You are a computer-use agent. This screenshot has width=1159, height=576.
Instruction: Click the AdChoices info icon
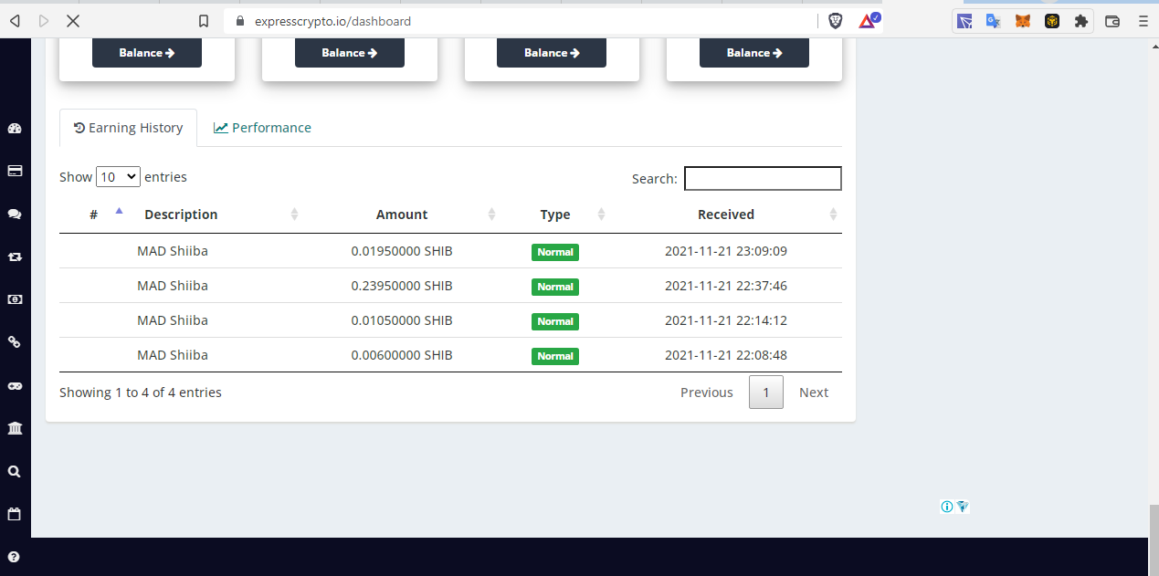(x=947, y=507)
